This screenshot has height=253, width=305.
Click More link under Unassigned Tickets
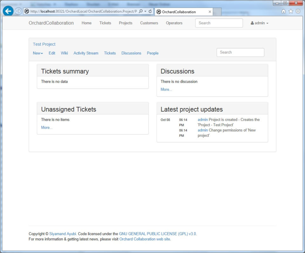point(47,127)
